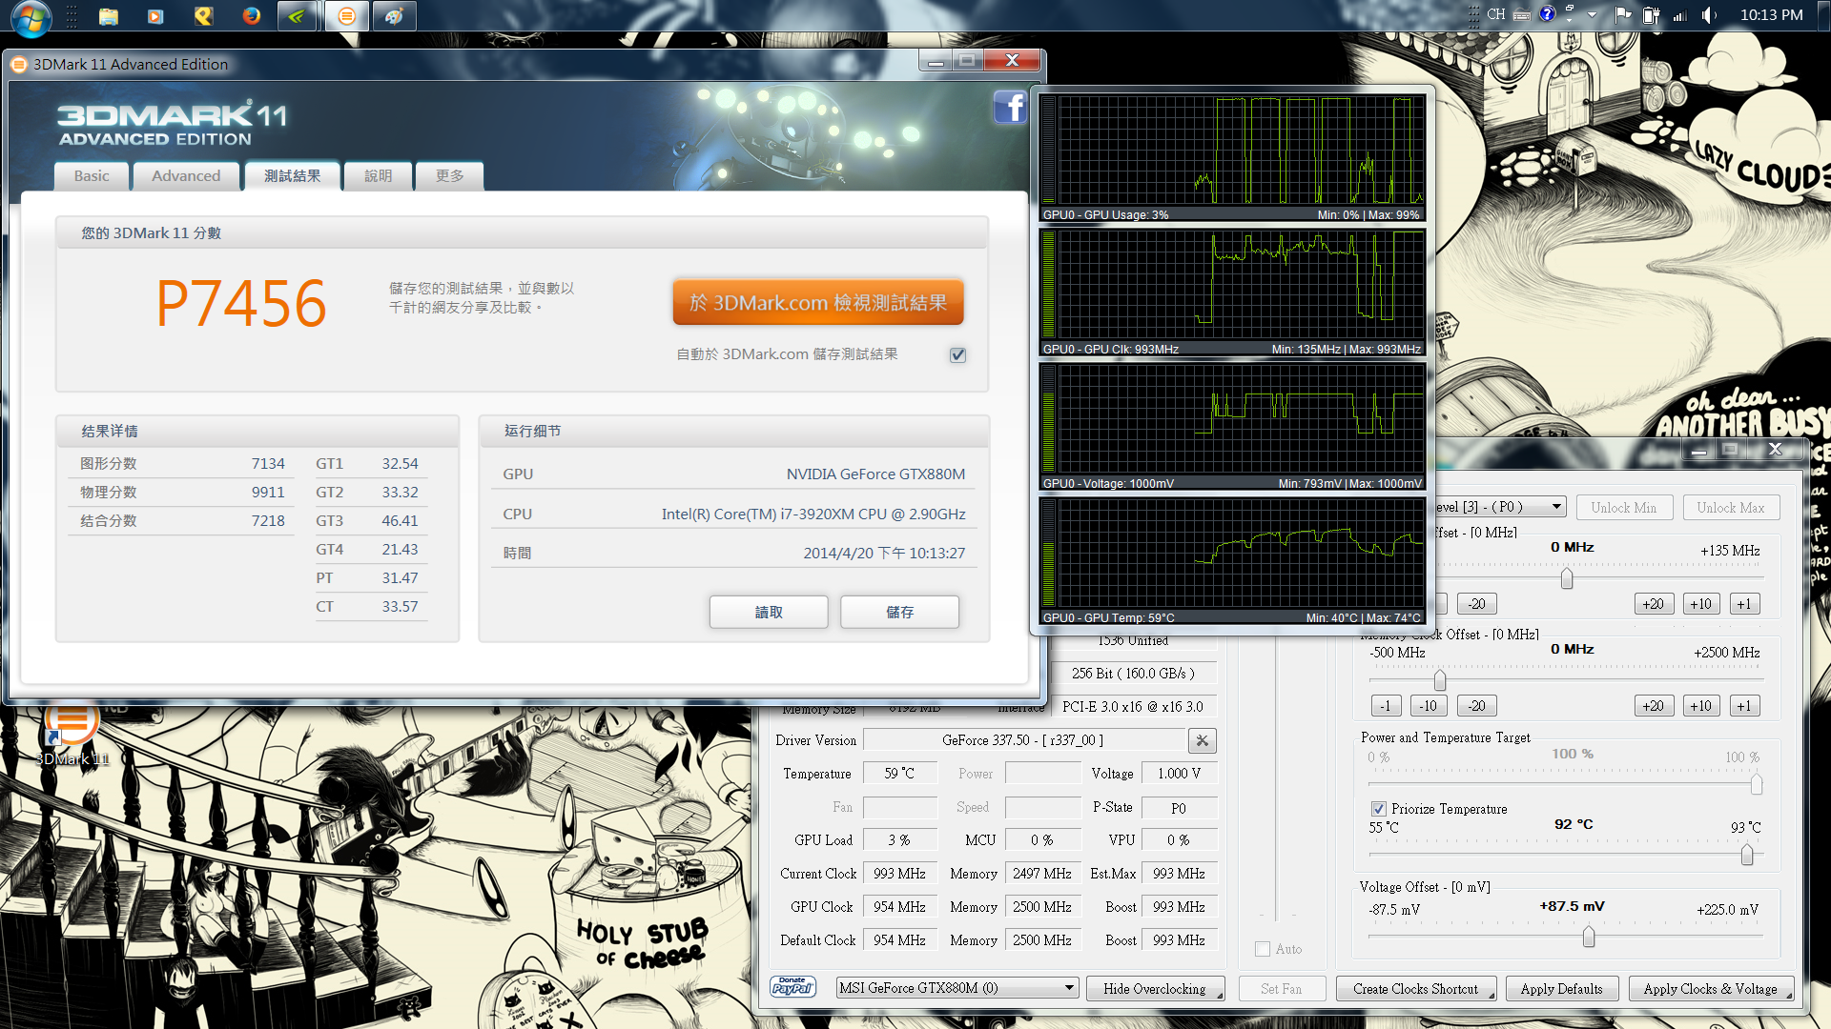
Task: Click the orange view results on 3DMark.com button
Action: [x=818, y=303]
